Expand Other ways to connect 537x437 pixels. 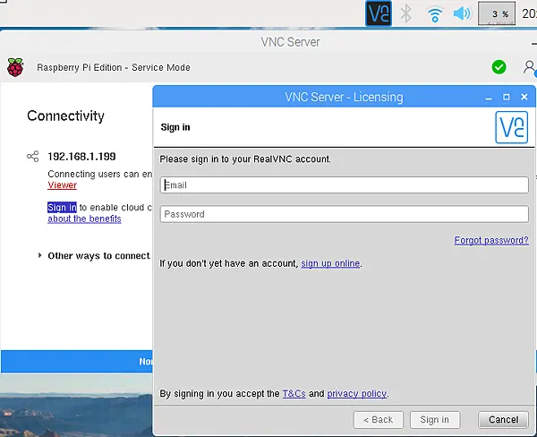pos(39,255)
